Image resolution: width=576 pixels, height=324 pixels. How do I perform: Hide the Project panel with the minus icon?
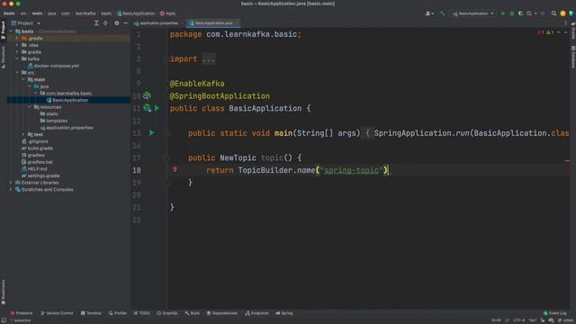(126, 23)
